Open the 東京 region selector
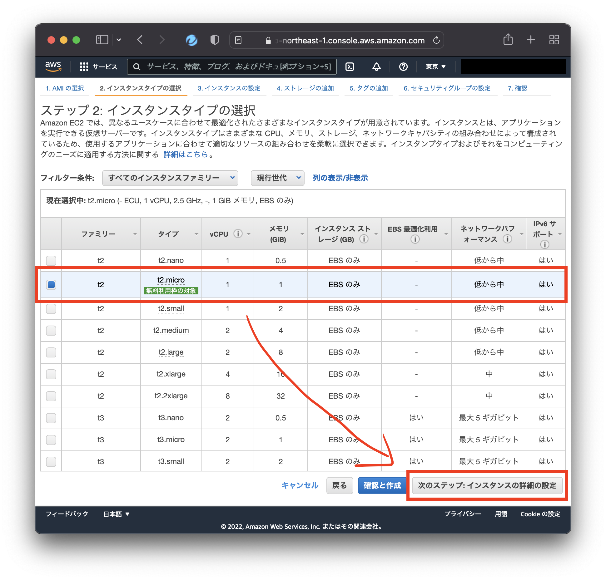 click(435, 66)
